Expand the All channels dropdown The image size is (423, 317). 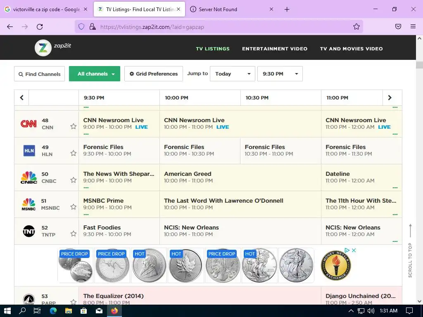tap(95, 73)
